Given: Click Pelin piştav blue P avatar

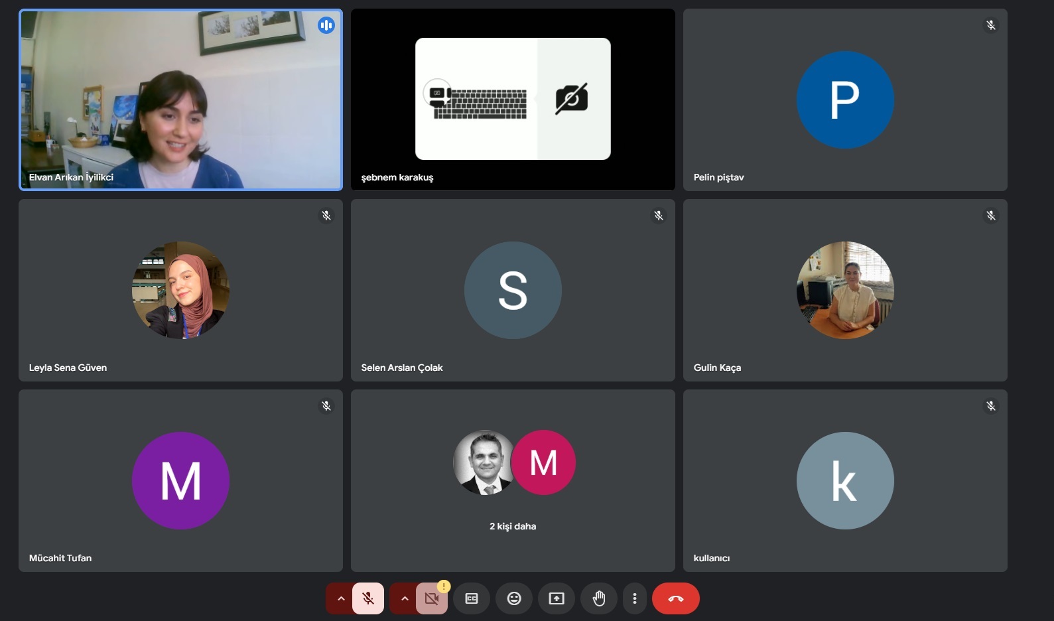Looking at the screenshot, I should pyautogui.click(x=845, y=100).
